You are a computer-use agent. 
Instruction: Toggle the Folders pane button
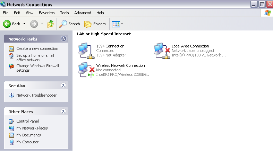pos(95,24)
